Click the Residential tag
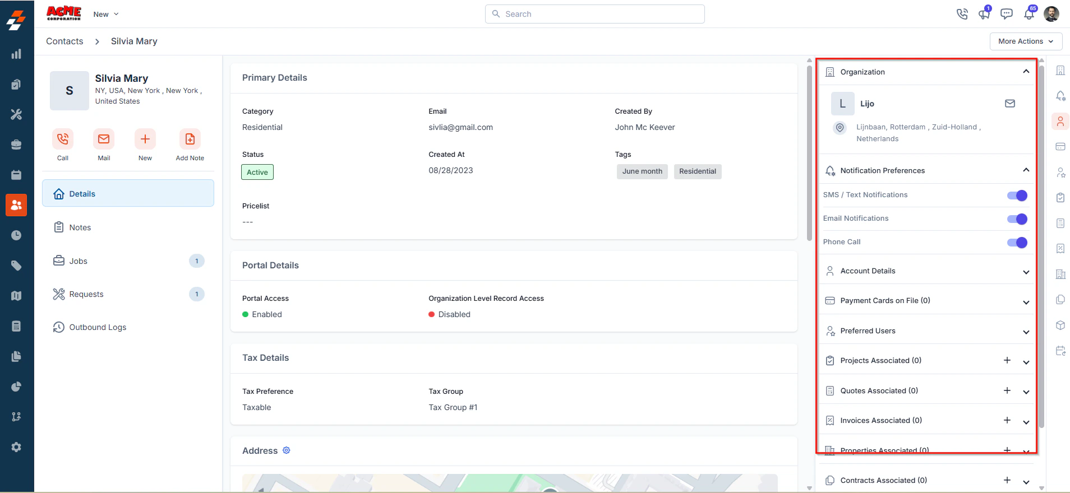 click(698, 171)
